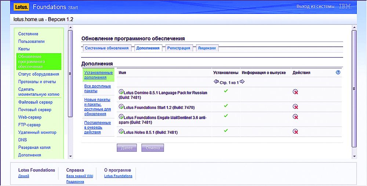This screenshot has height=186, width=367.
Task: Click Выход из системы to log out
Action: tap(315, 7)
